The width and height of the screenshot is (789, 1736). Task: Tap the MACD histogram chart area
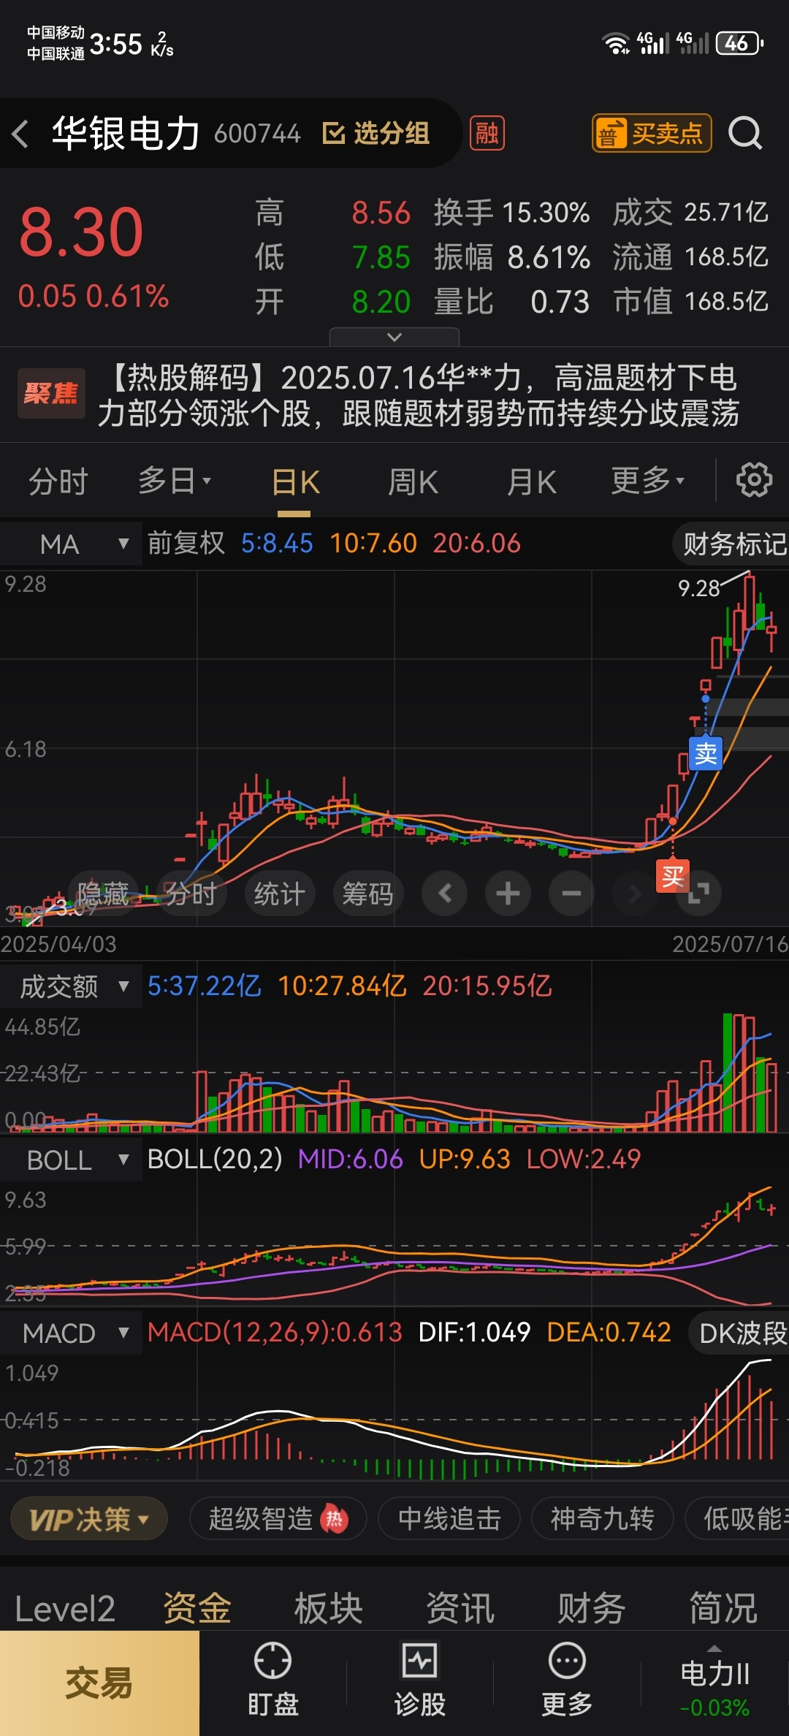pyautogui.click(x=394, y=1417)
